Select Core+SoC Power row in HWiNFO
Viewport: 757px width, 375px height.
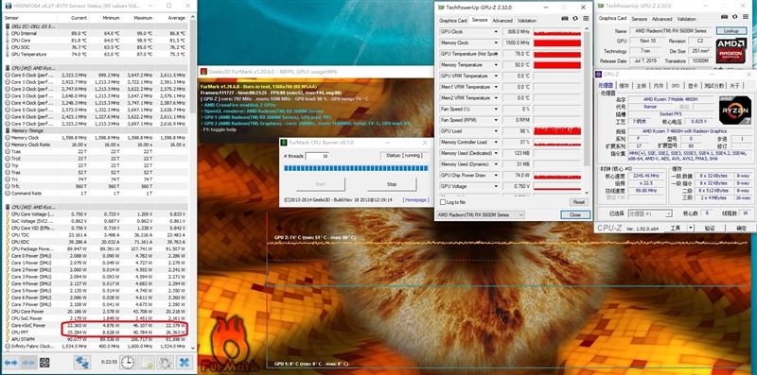(x=96, y=325)
